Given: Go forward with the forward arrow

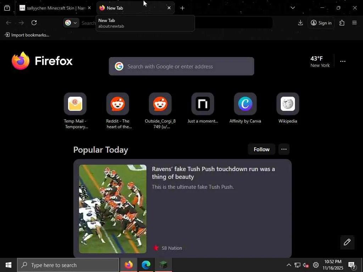Looking at the screenshot, I should [21, 23].
